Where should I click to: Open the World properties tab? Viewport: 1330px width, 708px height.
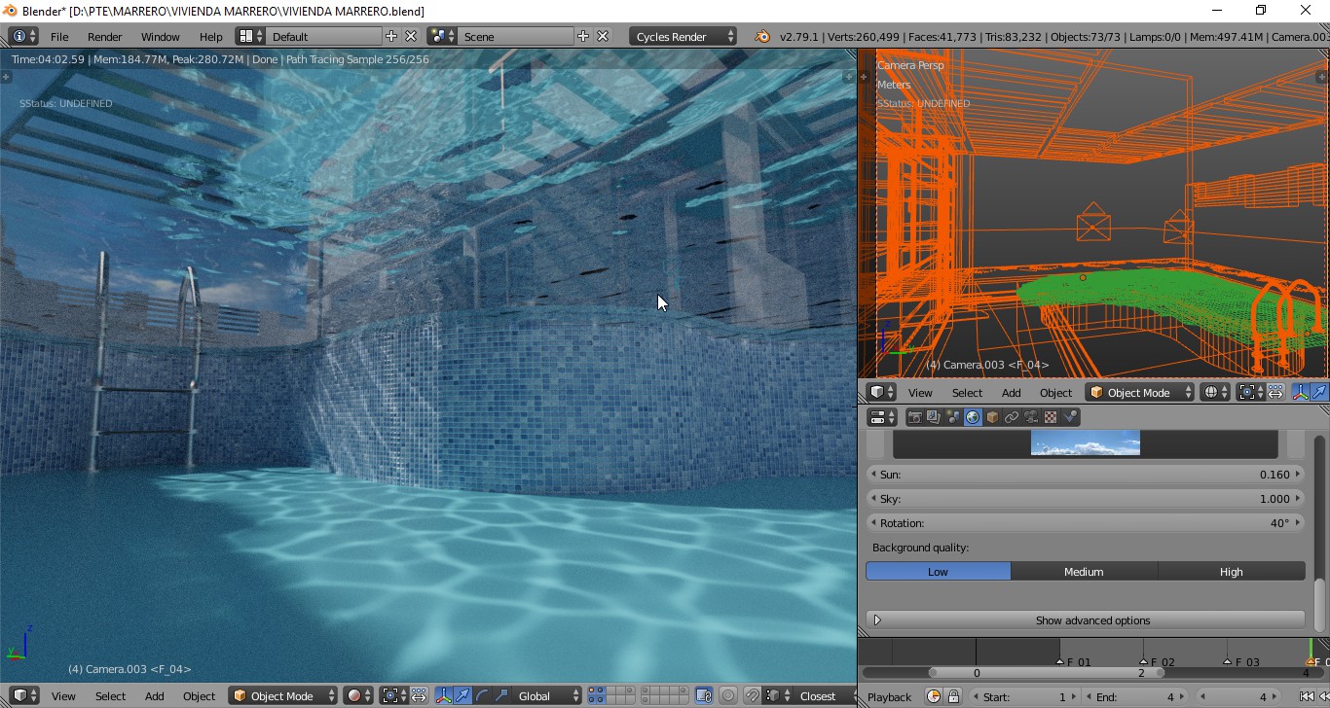(x=973, y=417)
